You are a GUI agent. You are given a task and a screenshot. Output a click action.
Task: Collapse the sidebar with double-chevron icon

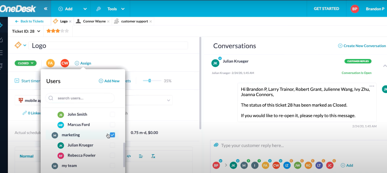coord(45,9)
